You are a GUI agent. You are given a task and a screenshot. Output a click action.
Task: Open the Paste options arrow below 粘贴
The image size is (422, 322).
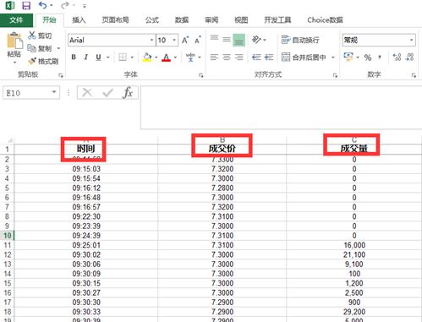[x=14, y=63]
